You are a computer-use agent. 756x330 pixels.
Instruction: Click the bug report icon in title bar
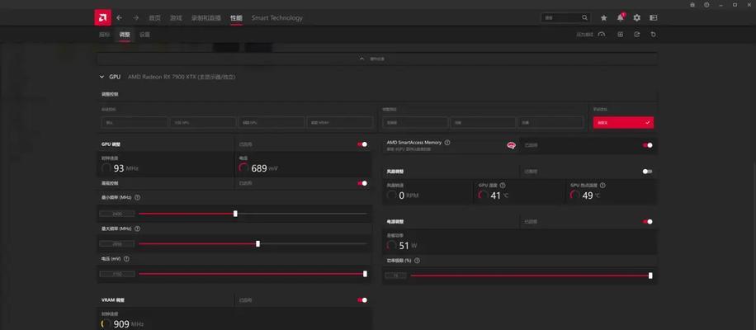tap(692, 4)
